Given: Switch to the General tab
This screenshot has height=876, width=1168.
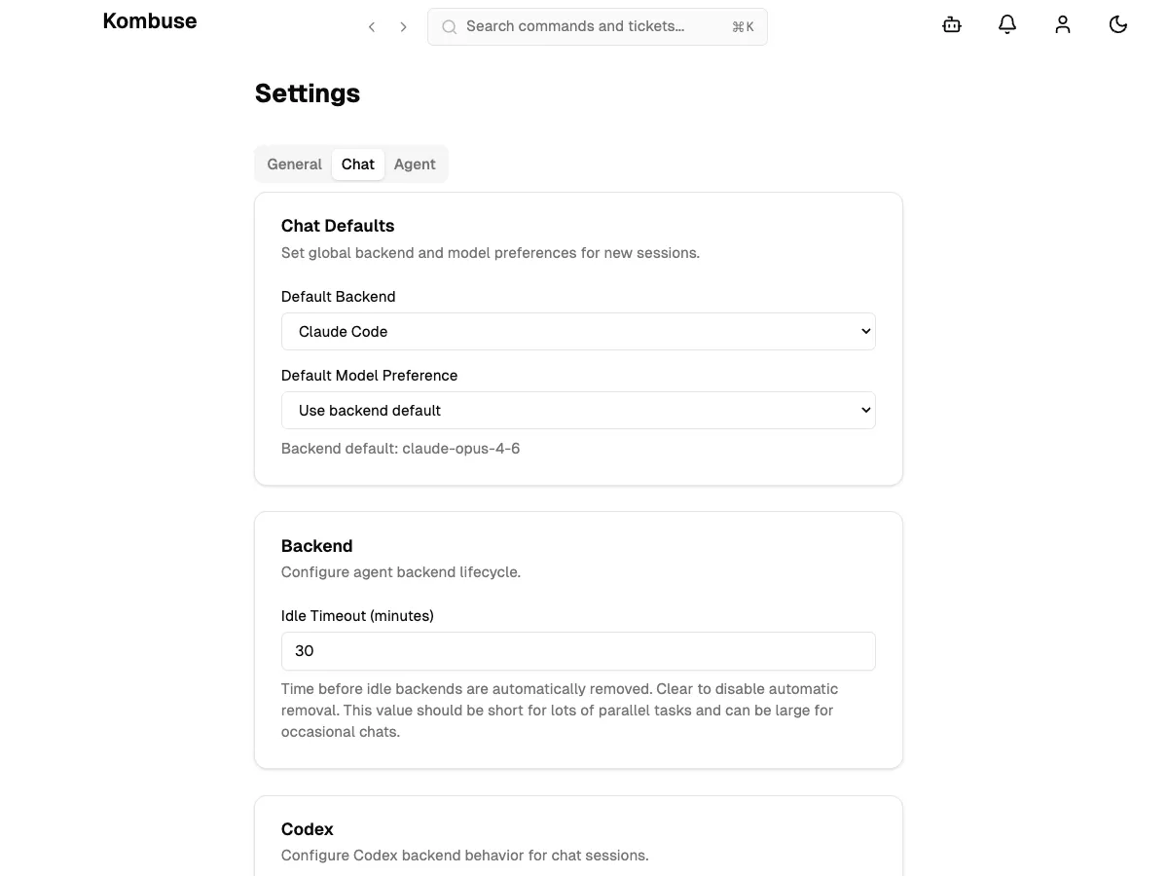Looking at the screenshot, I should coord(294,164).
